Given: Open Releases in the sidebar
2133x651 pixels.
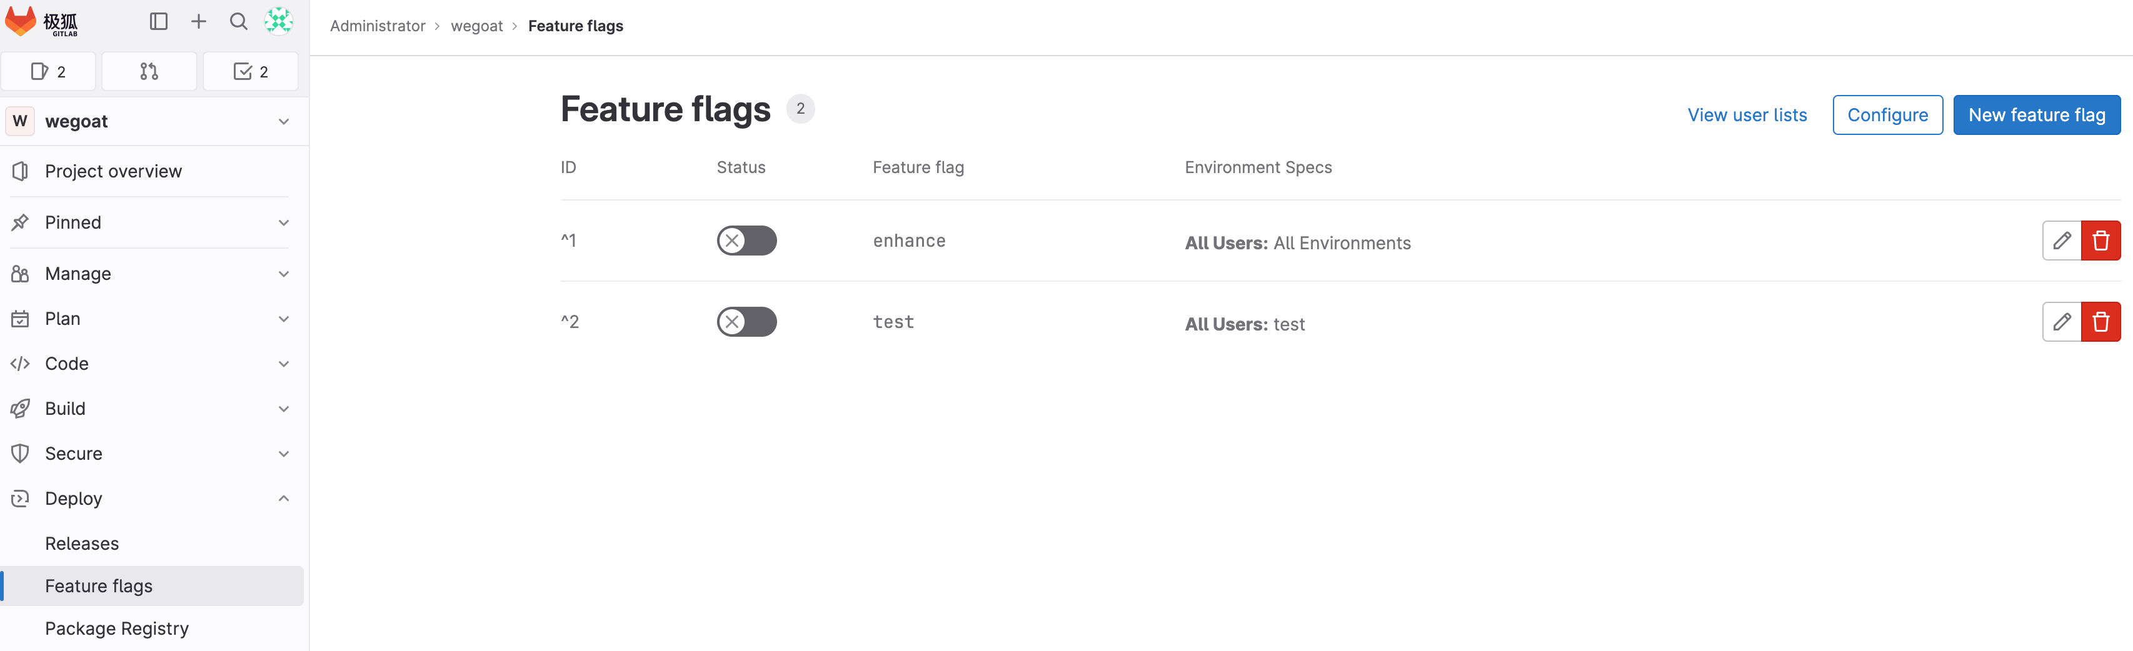Looking at the screenshot, I should tap(82, 544).
